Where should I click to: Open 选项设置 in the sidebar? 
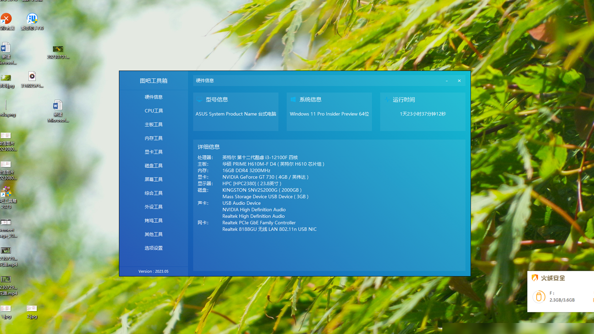click(x=154, y=248)
